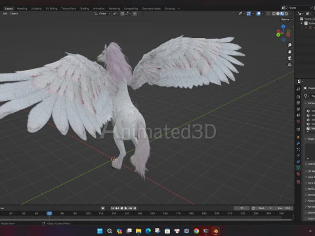Toggle proportional editing

(x=135, y=14)
